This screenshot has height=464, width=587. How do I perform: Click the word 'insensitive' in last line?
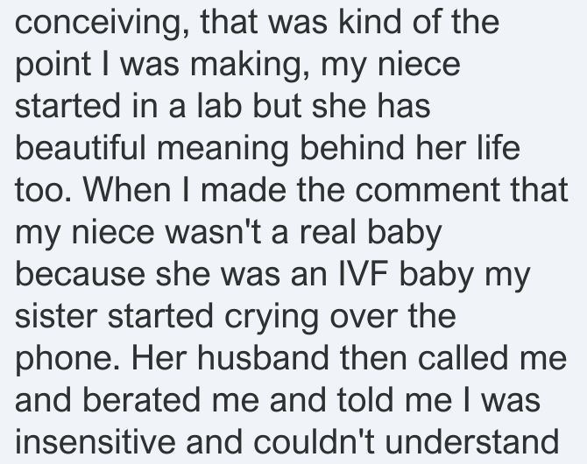[95, 442]
